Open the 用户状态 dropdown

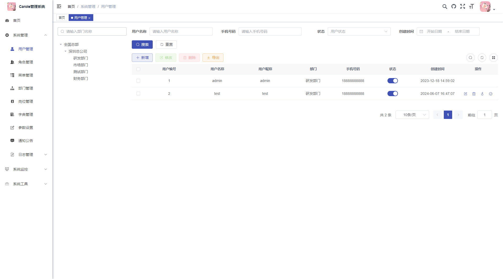[359, 31]
